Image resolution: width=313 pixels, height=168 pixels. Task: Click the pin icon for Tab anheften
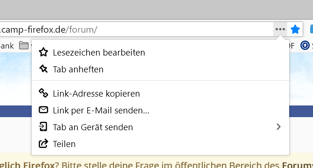(43, 69)
